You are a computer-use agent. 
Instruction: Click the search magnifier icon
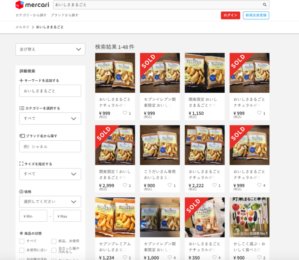(265, 5)
